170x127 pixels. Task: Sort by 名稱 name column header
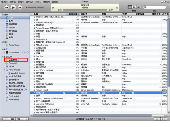(49, 14)
